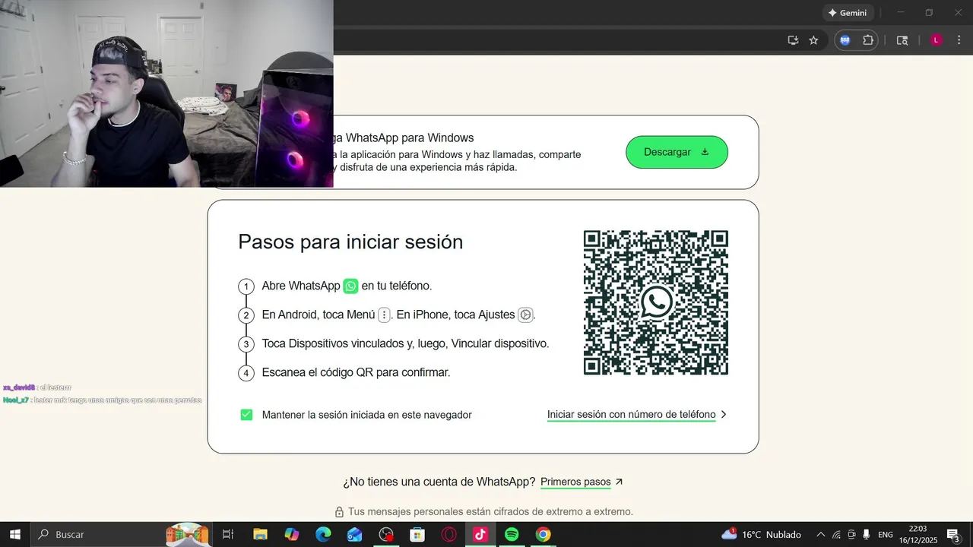The width and height of the screenshot is (973, 547).
Task: Open Spotify from the taskbar
Action: pyautogui.click(x=512, y=534)
